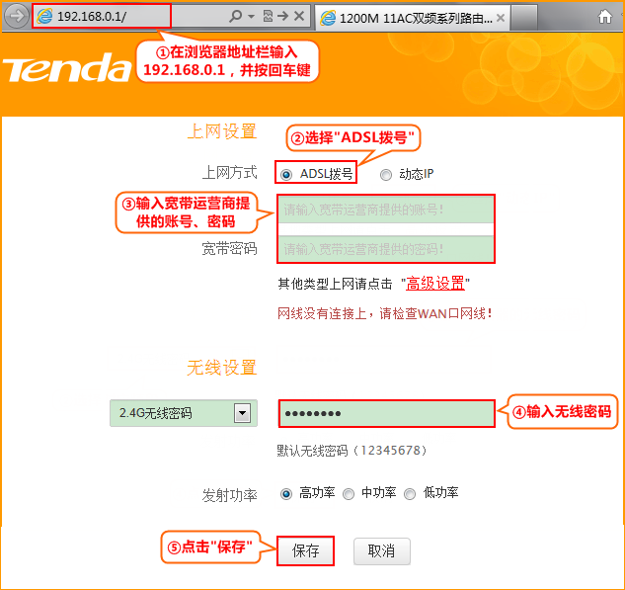Select the ADSL拨号 radio button
Image resolution: width=625 pixels, height=590 pixels.
click(x=286, y=174)
